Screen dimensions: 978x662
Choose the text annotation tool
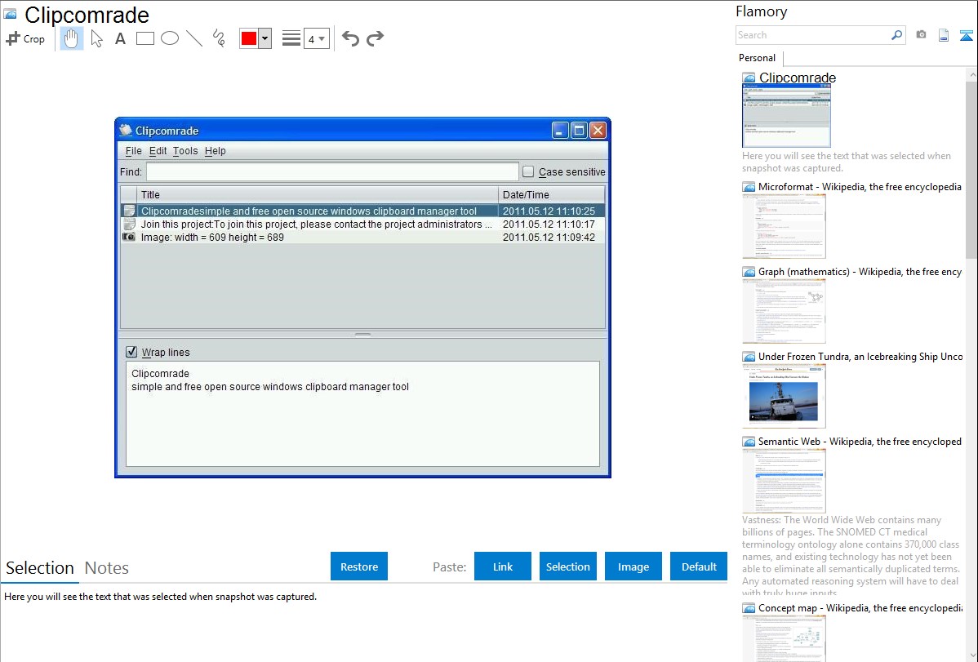120,38
